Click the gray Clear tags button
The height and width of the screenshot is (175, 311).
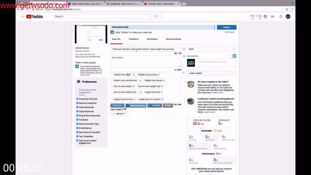168,105
